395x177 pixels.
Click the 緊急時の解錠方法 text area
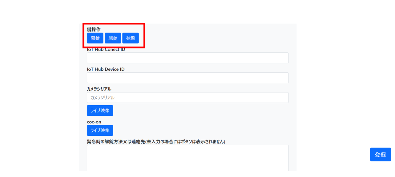click(187, 158)
